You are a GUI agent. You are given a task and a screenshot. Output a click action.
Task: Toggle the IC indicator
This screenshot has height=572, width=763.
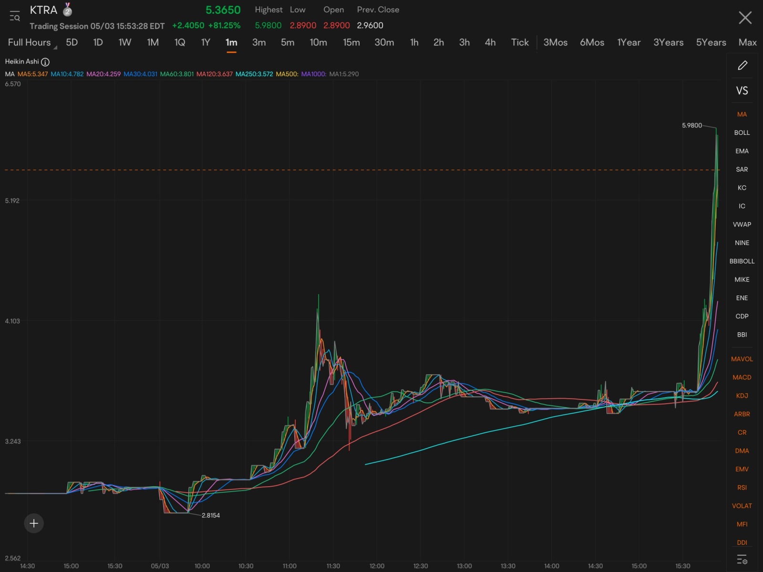[x=742, y=206]
